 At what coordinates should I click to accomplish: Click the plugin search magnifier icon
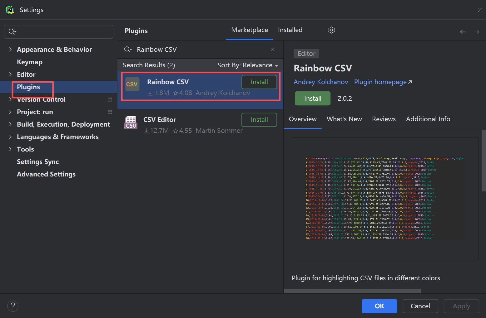[x=128, y=49]
